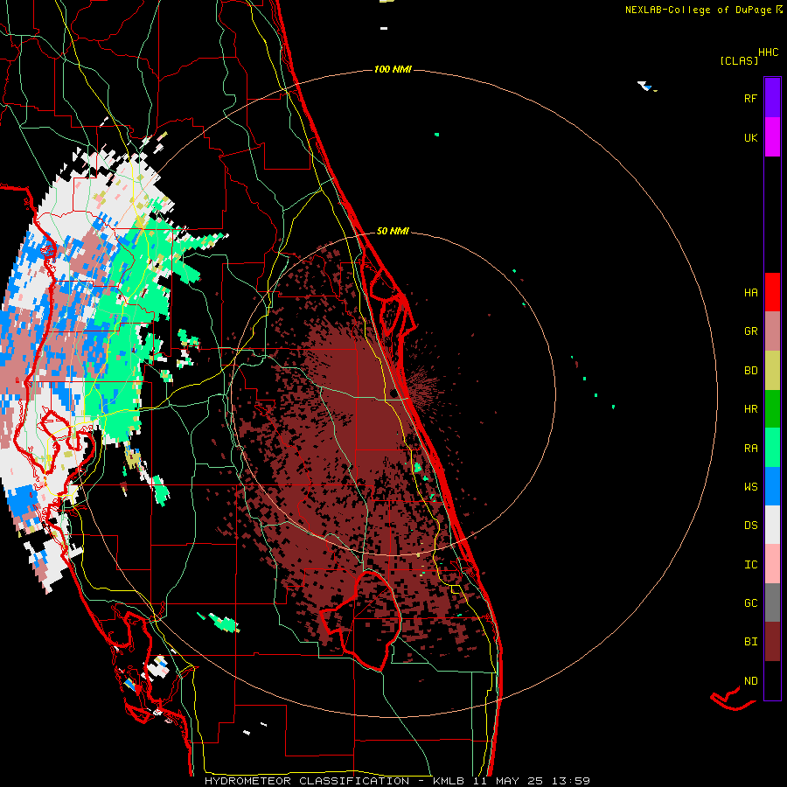Click the GC gray legend swatch

(x=772, y=602)
